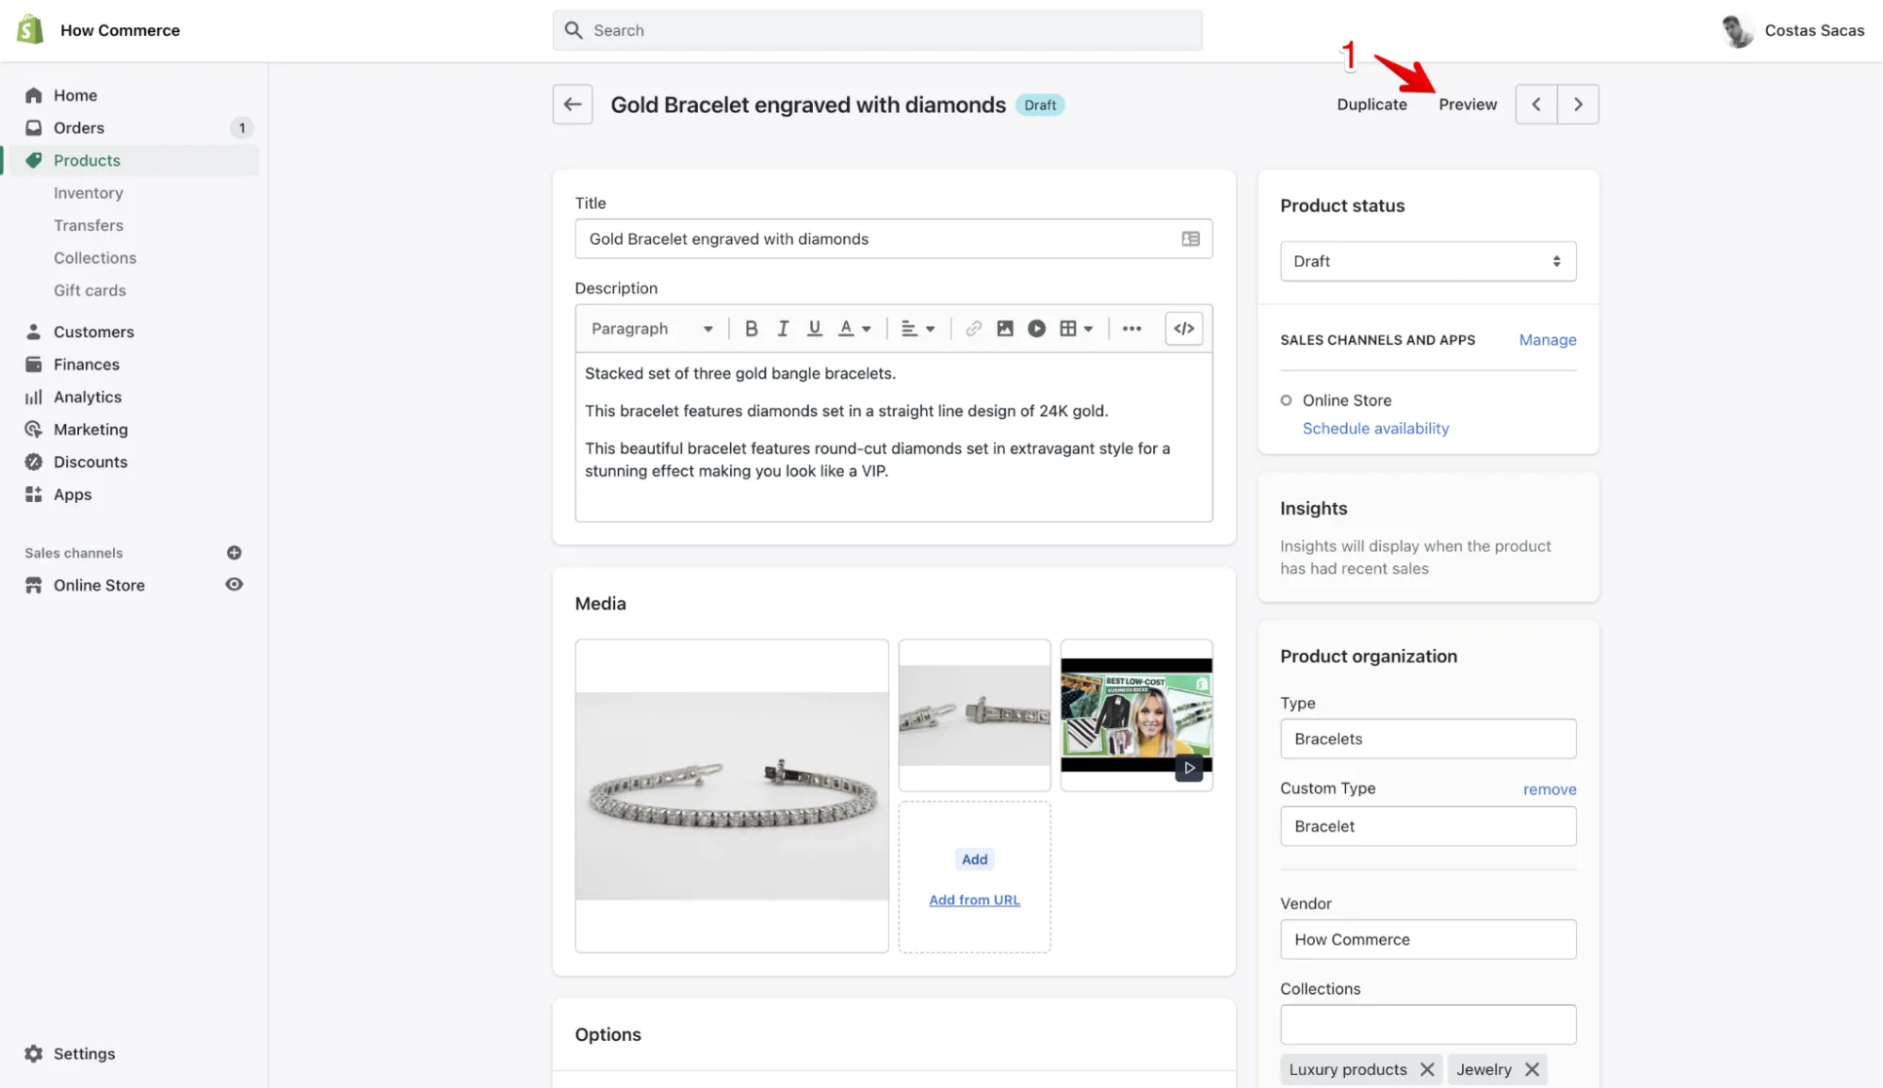
Task: Click the underline formatting icon
Action: [x=813, y=328]
